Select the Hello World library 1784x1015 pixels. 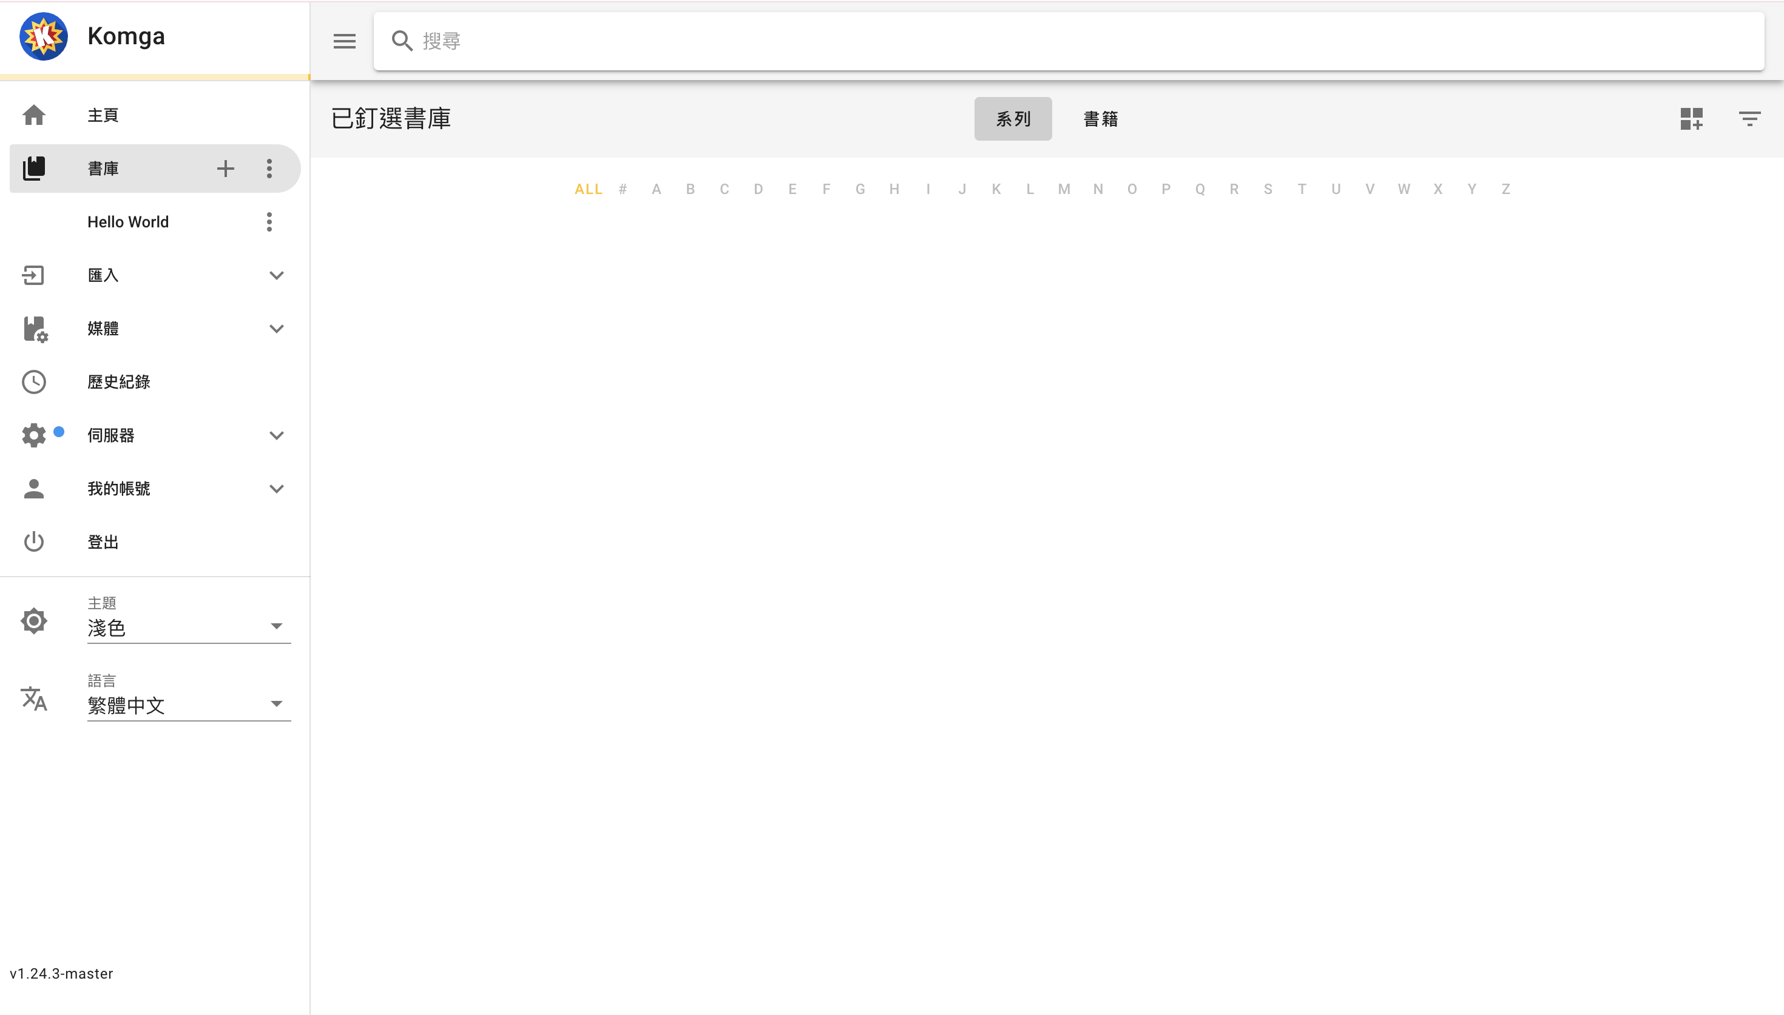coord(128,222)
